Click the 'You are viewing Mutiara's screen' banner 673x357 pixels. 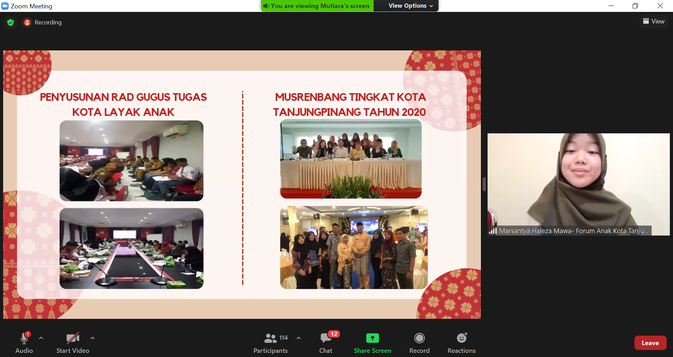[x=317, y=6]
